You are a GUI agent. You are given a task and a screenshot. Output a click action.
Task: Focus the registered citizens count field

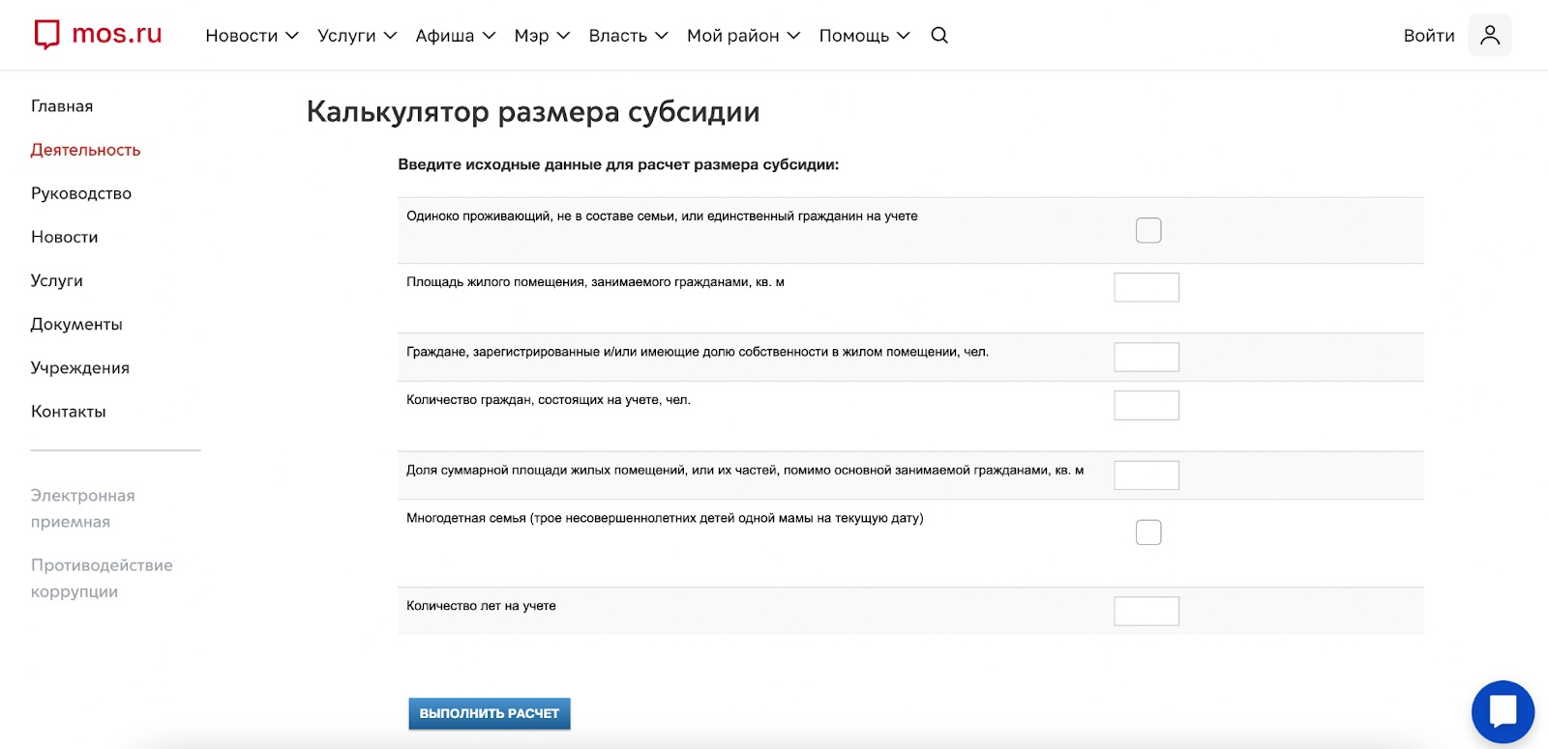(1146, 357)
